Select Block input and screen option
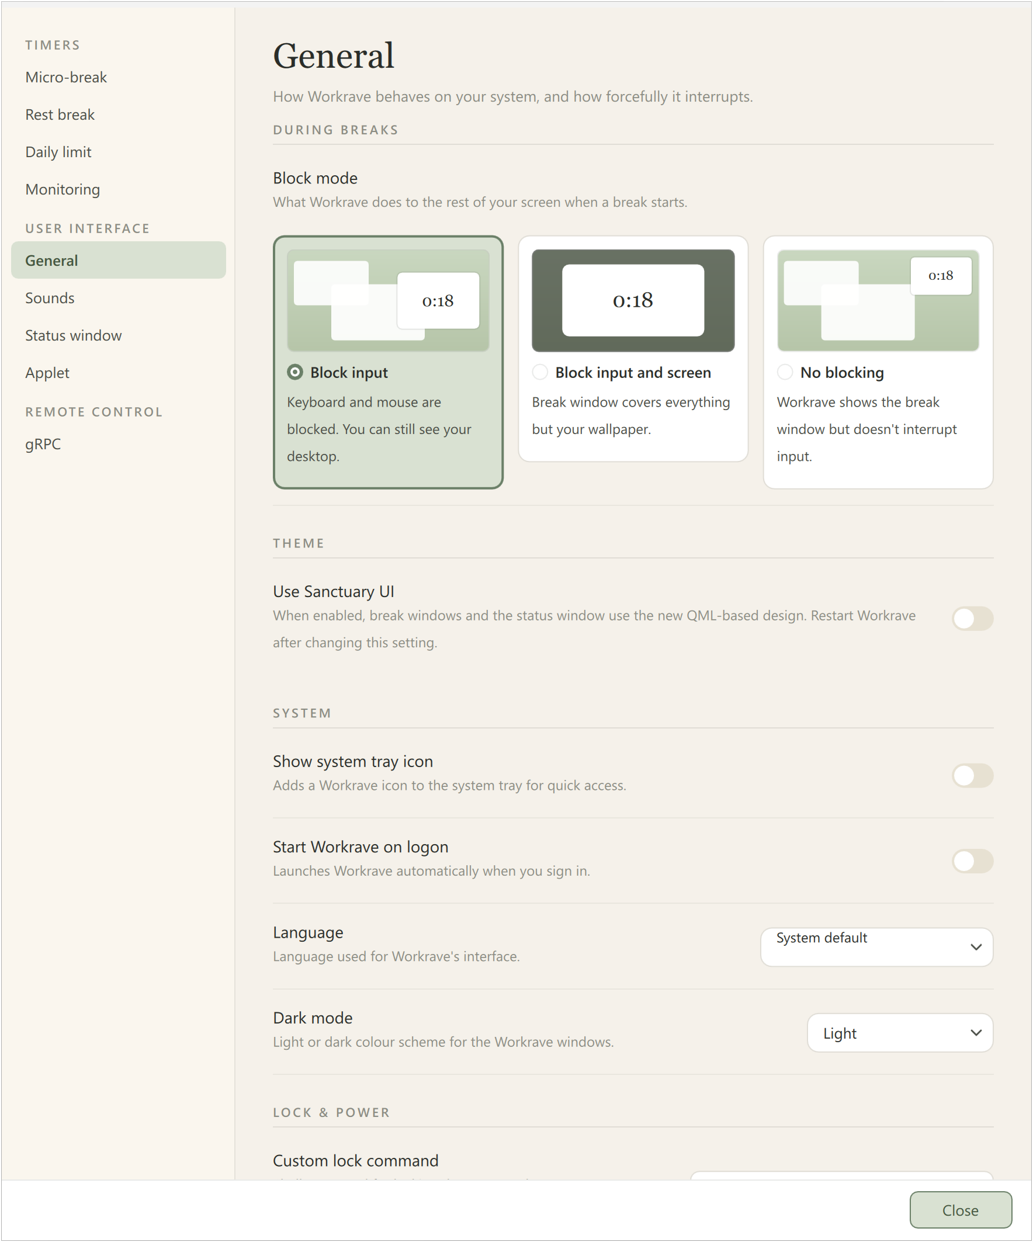 (x=539, y=372)
